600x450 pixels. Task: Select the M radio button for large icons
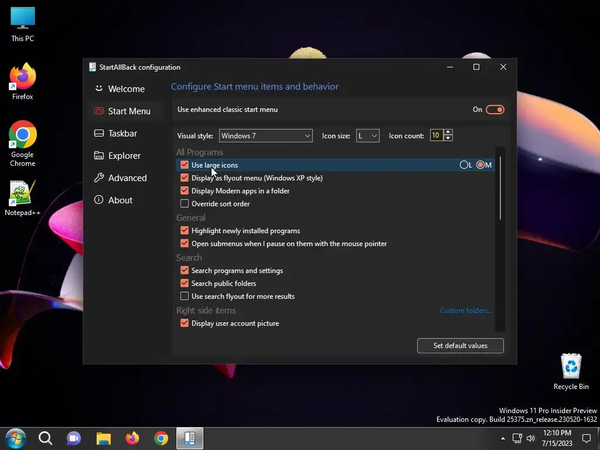point(480,165)
